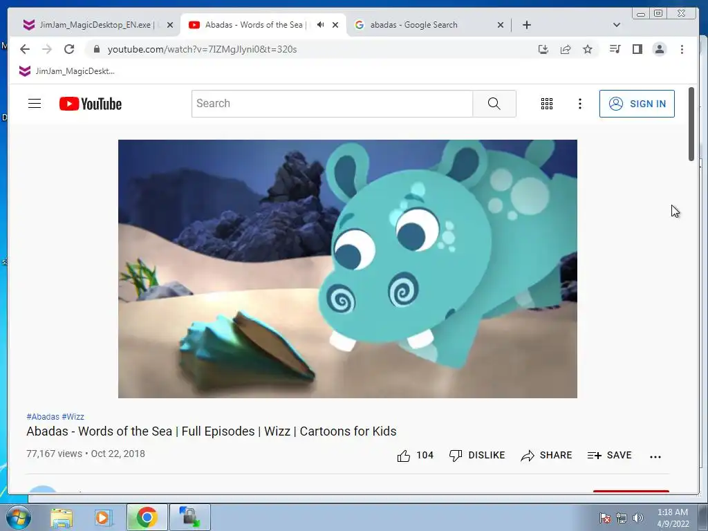Open YouTube hamburger guide menu
The height and width of the screenshot is (531, 708).
(35, 104)
